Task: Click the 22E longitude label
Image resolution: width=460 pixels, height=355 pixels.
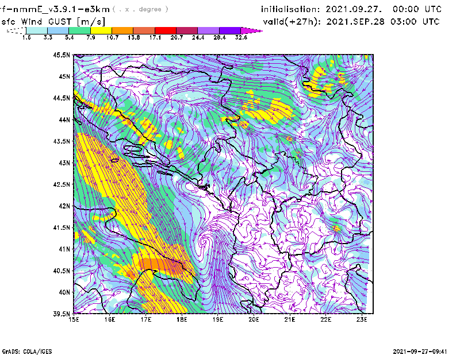Action: [325, 319]
